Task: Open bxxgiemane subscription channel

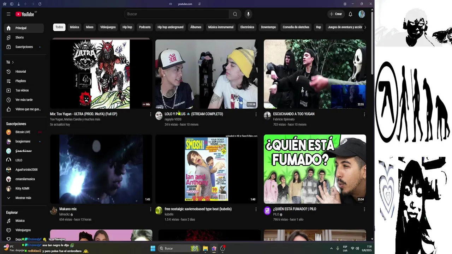Action: point(24,141)
